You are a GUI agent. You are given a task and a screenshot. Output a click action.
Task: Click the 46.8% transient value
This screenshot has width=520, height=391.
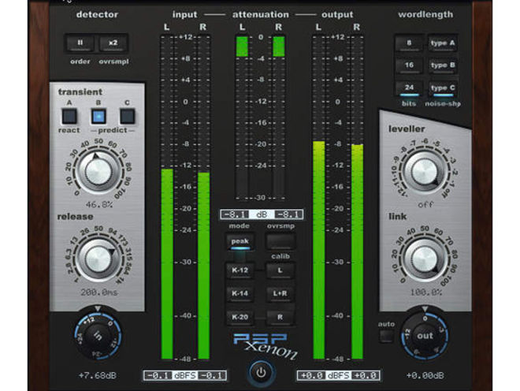[98, 205]
